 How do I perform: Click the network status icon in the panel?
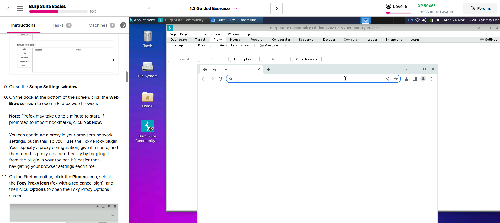[418, 20]
